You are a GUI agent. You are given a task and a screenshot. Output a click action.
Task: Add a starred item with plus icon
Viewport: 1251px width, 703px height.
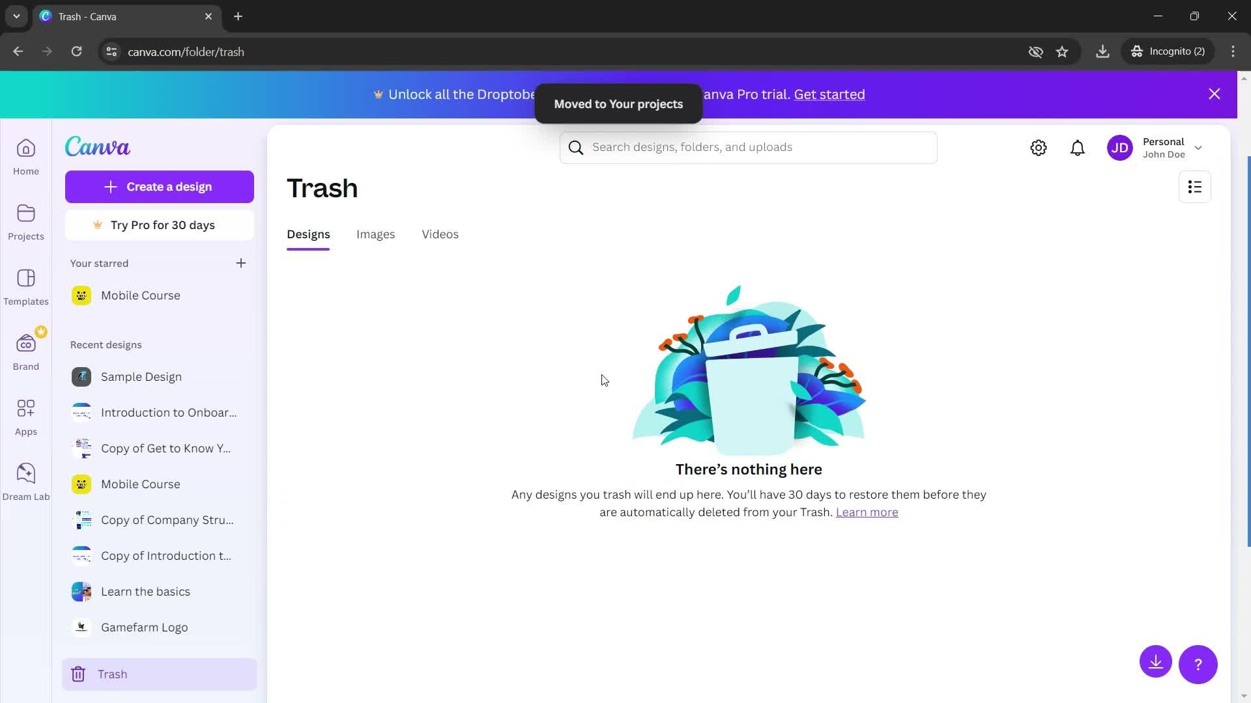(241, 263)
